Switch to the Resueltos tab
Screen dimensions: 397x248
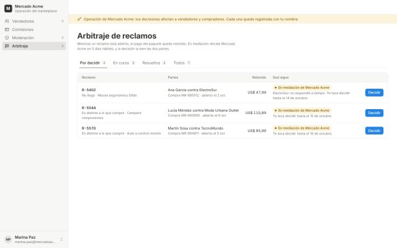tap(154, 63)
